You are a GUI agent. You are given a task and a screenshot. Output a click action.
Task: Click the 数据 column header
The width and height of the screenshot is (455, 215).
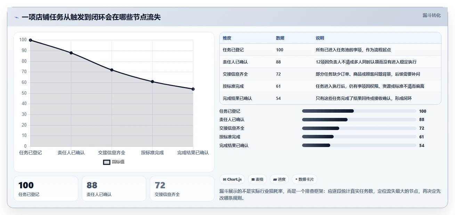click(x=280, y=38)
